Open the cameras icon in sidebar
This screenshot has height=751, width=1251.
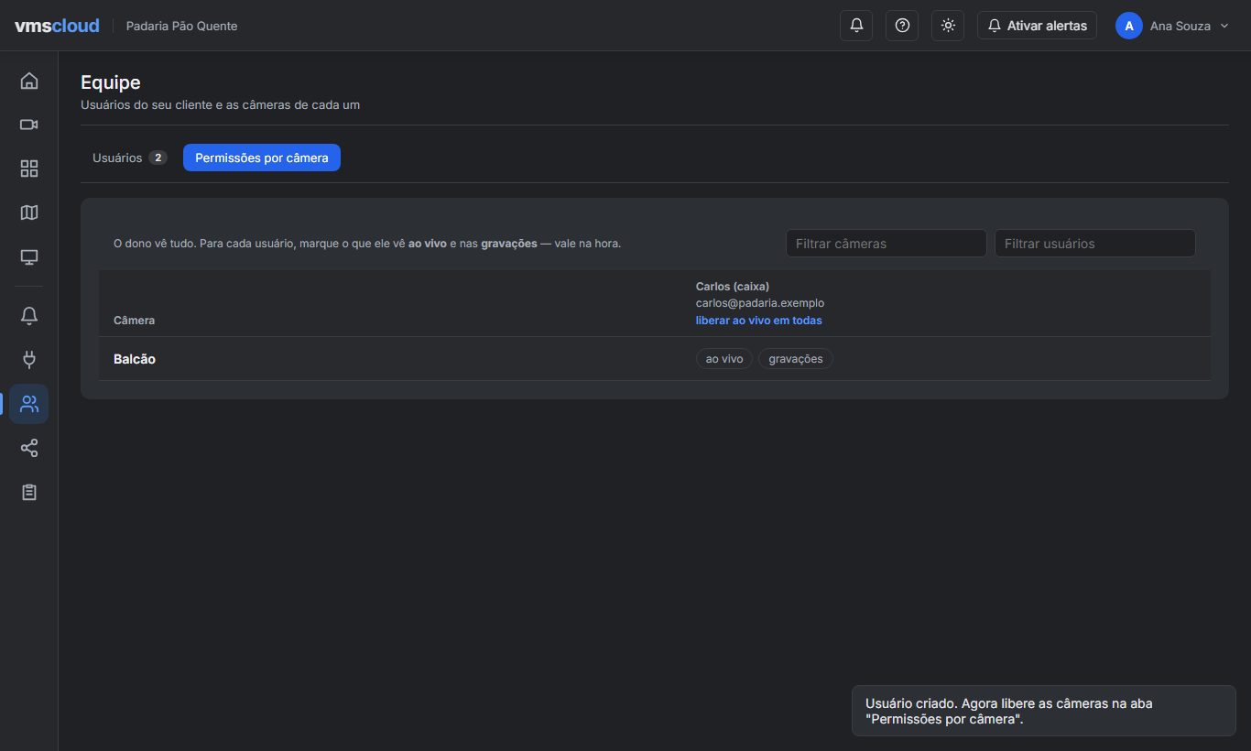(29, 125)
